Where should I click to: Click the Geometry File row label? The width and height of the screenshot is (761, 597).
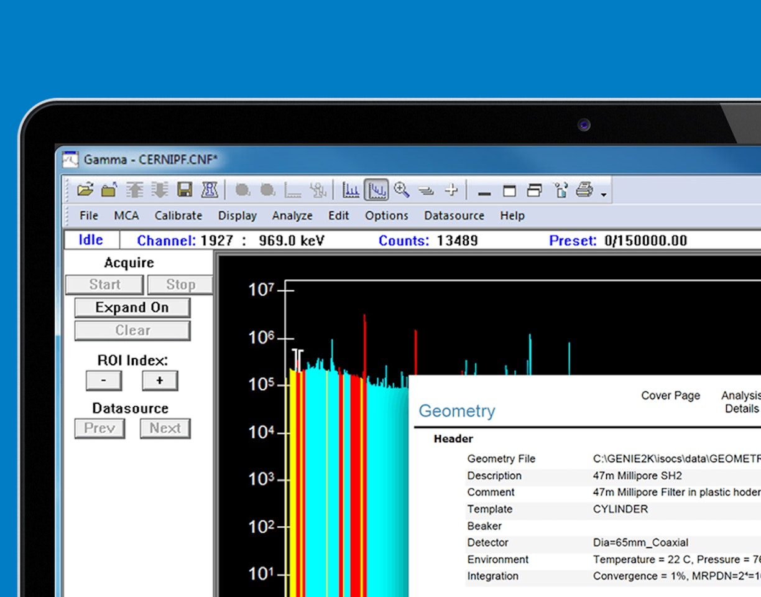(501, 459)
